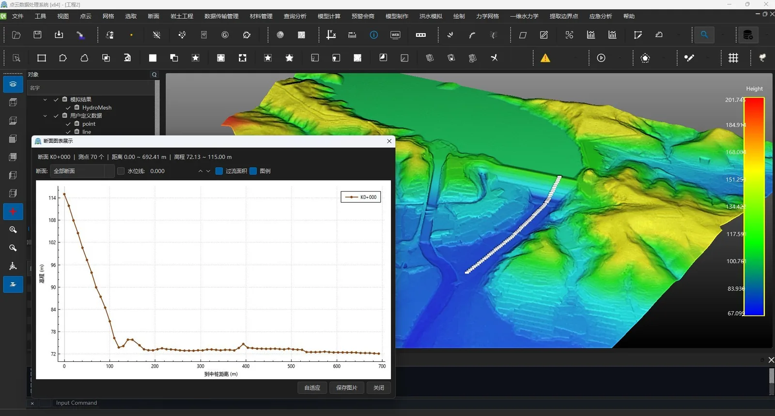The width and height of the screenshot is (775, 416).
Task: Click the import download arrow icon
Action: 59,35
